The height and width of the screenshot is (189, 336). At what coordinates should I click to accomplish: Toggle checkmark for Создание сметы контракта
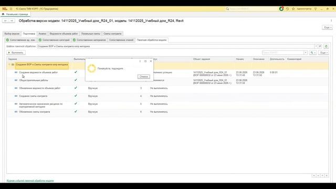[x=76, y=96]
